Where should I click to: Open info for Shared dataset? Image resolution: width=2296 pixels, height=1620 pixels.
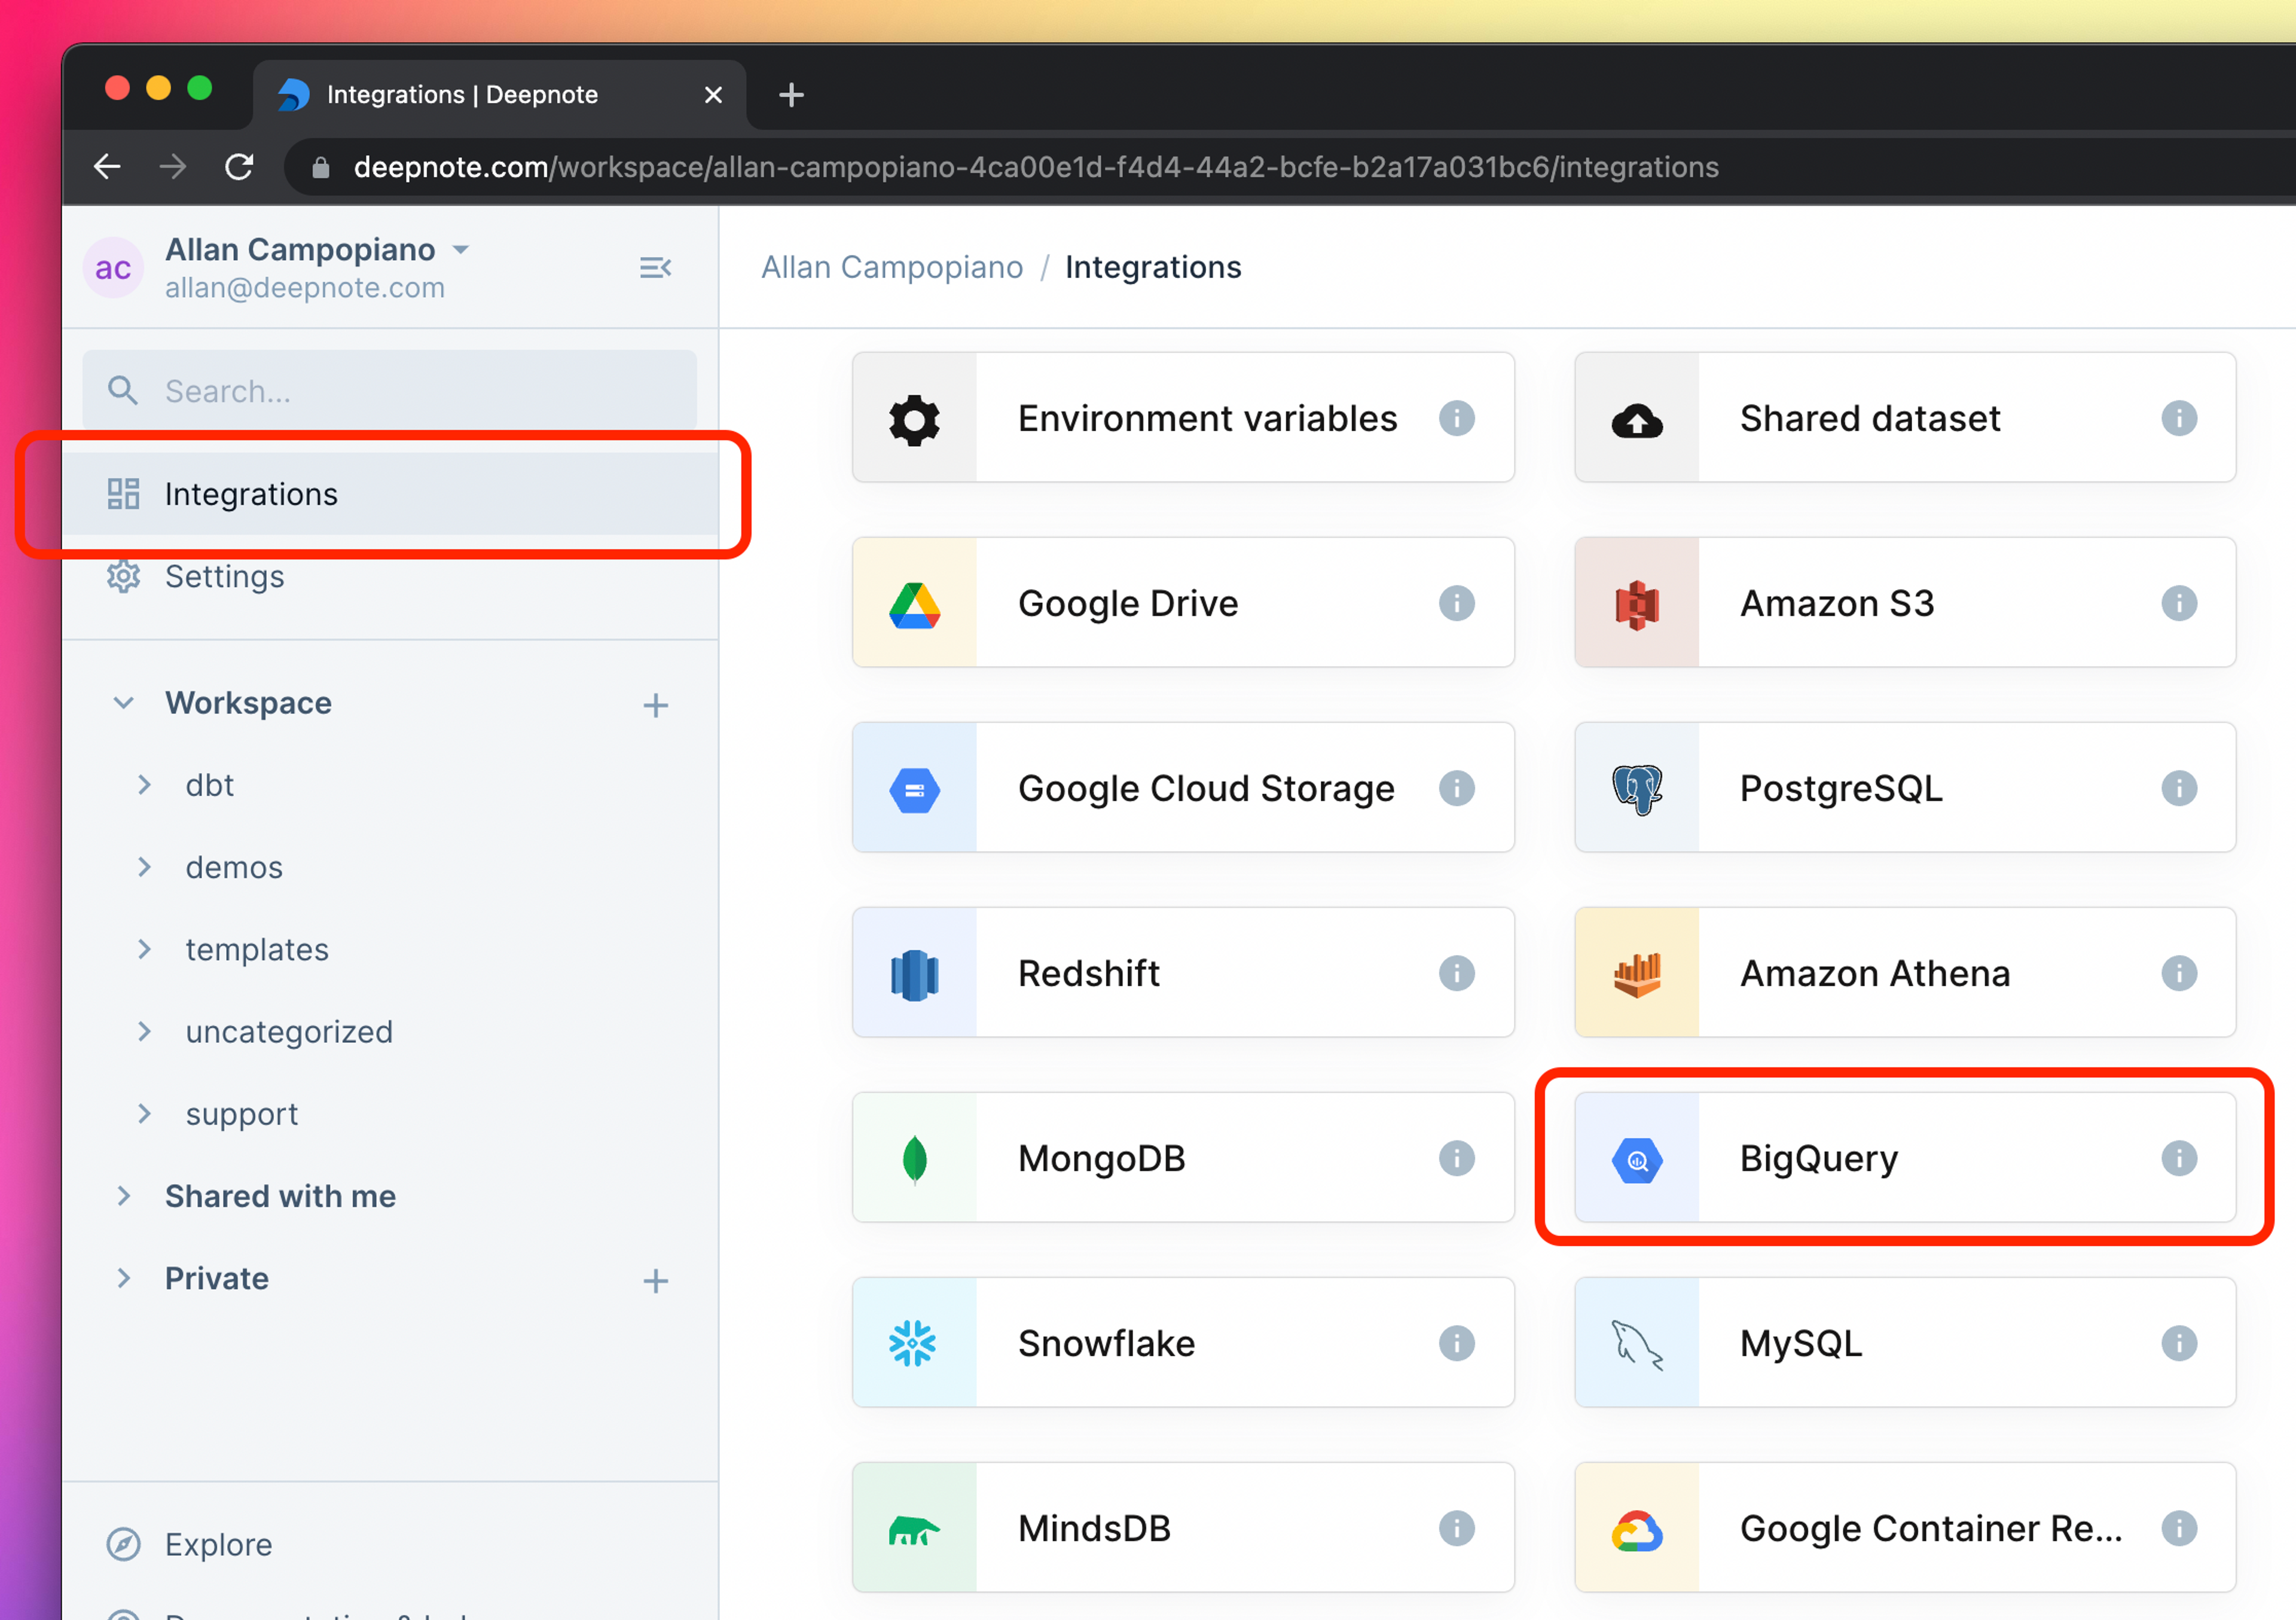[2178, 418]
